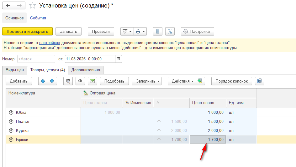The width and height of the screenshot is (296, 167).
Task: Click Записать button
Action: [69, 32]
